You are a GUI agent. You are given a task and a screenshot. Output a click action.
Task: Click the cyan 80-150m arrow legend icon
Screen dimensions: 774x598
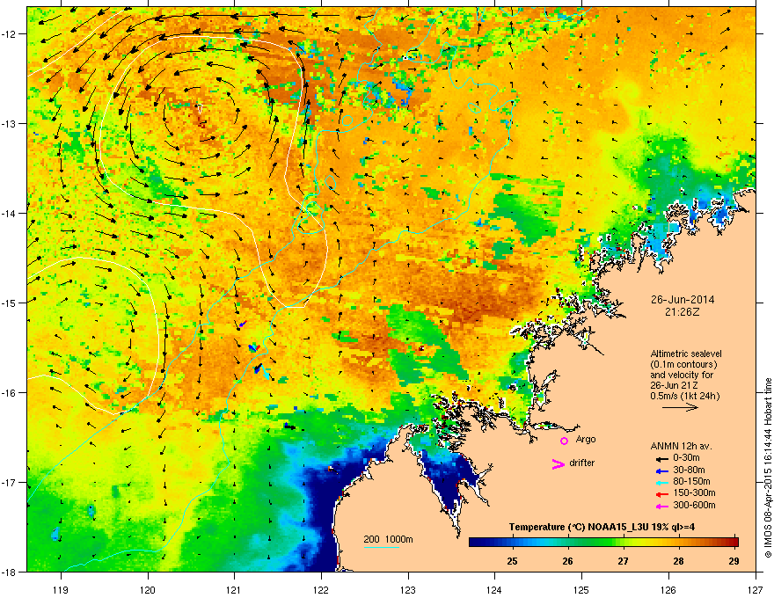click(661, 483)
